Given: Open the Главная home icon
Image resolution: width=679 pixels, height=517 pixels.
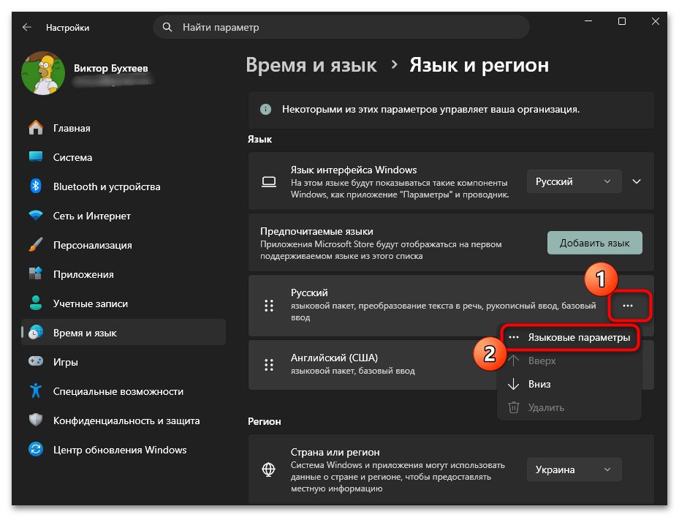Looking at the screenshot, I should (x=36, y=128).
